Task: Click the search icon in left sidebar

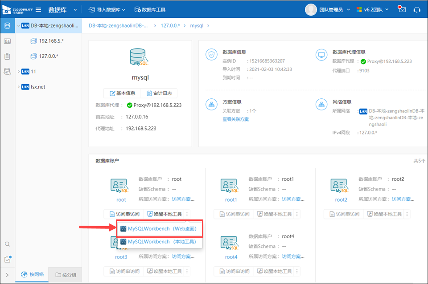Action: [x=7, y=244]
